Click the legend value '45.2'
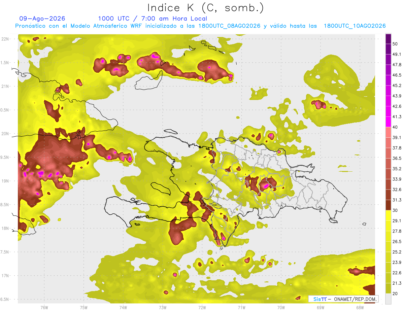Screen dimensions: 404x312 coord(397,85)
